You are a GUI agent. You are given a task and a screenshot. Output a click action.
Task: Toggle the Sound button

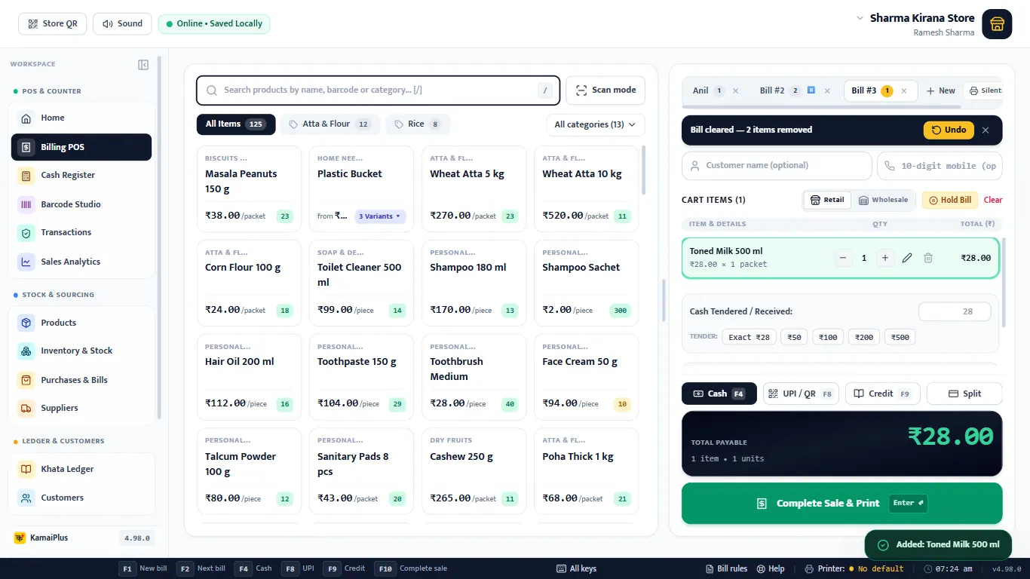(122, 24)
